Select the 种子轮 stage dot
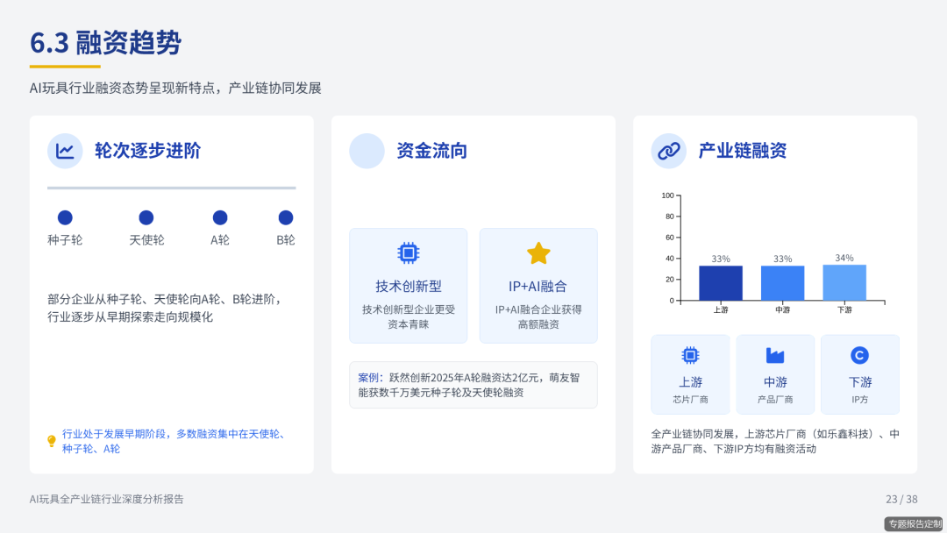The image size is (947, 533). [x=65, y=217]
